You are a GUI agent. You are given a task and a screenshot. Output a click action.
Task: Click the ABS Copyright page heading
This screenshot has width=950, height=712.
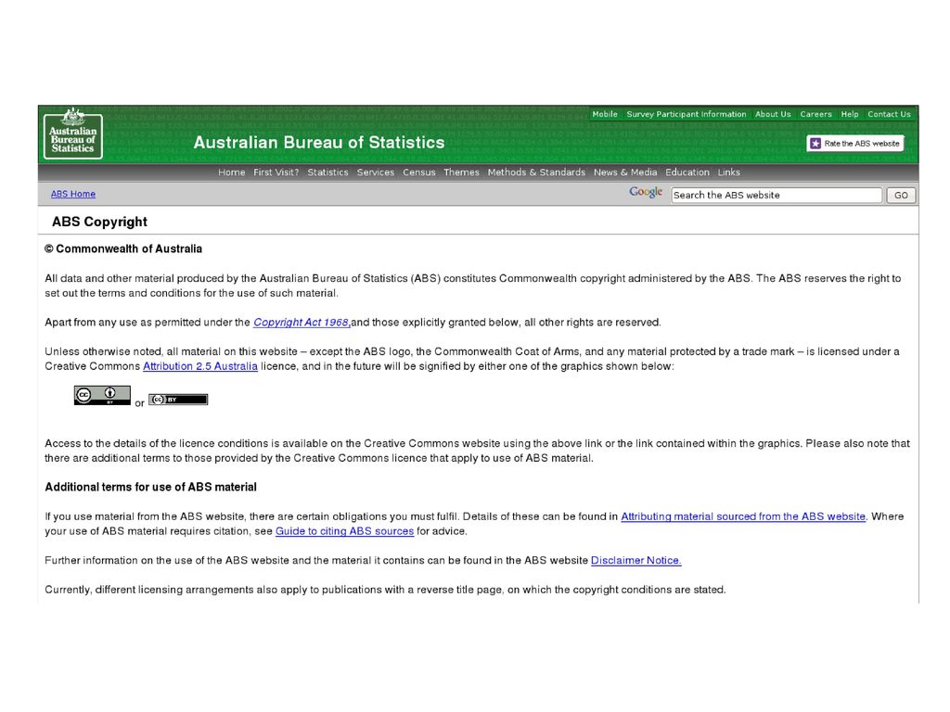pyautogui.click(x=99, y=222)
